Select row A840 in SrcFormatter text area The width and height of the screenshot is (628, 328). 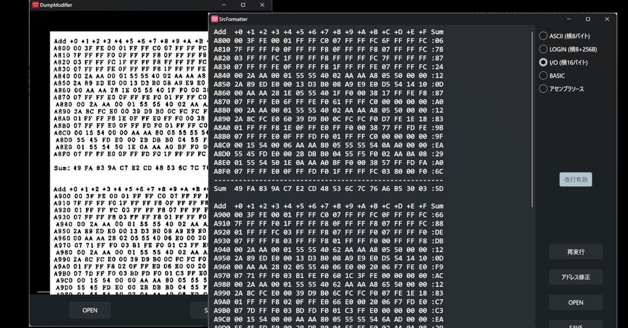click(329, 75)
